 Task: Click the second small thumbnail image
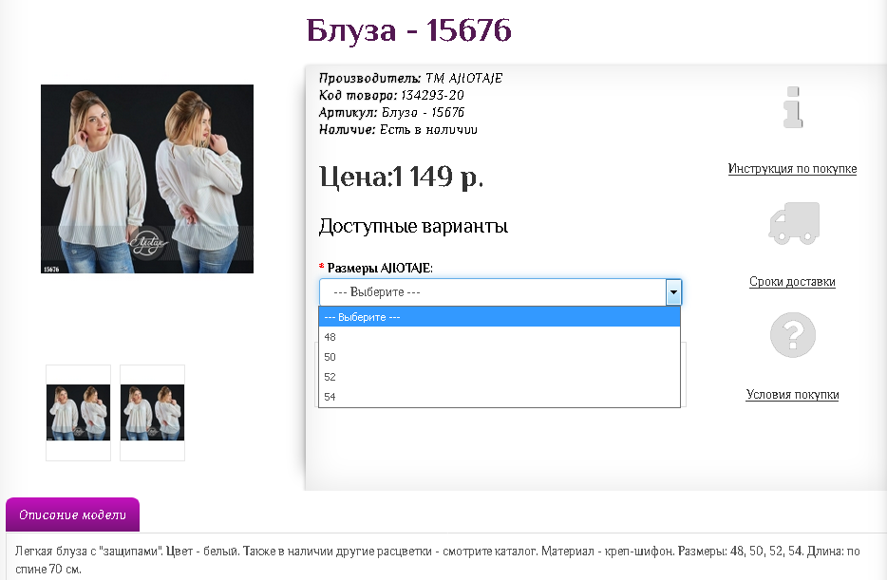152,413
